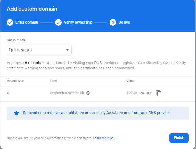Open the Learn more link

coord(101,138)
